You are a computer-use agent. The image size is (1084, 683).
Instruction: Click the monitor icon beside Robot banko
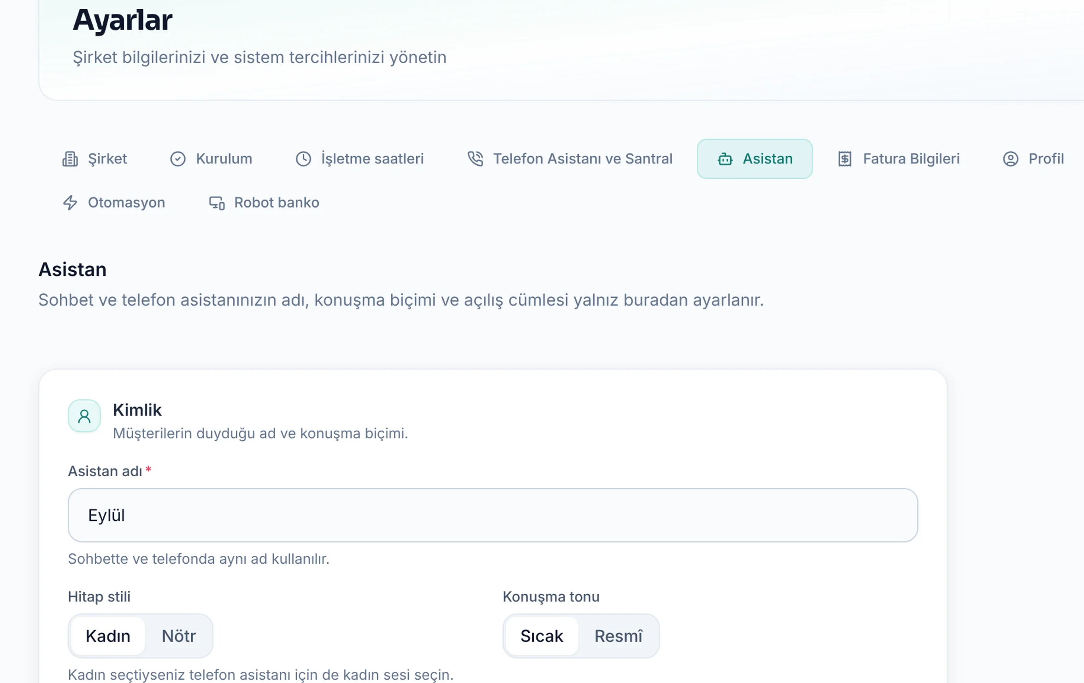click(217, 203)
